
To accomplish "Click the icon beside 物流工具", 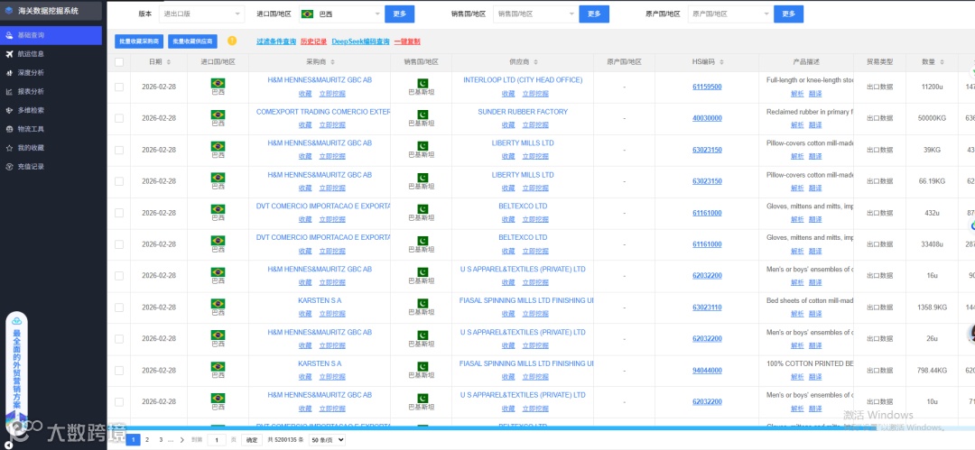I will pos(9,129).
